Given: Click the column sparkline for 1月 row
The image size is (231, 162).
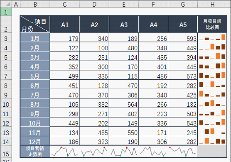Looking at the screenshot, I should click(x=212, y=37).
